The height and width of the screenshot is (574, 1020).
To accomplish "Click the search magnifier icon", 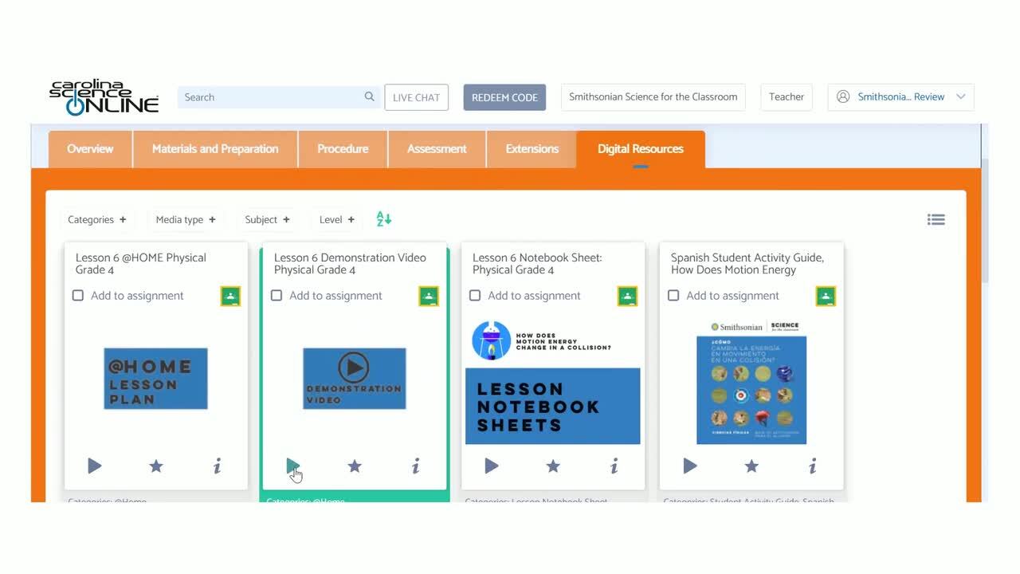I will [x=370, y=96].
